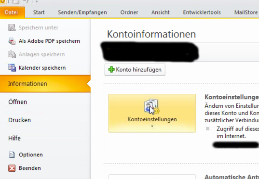
Task: Switch to the MailStore tab
Action: [x=246, y=13]
